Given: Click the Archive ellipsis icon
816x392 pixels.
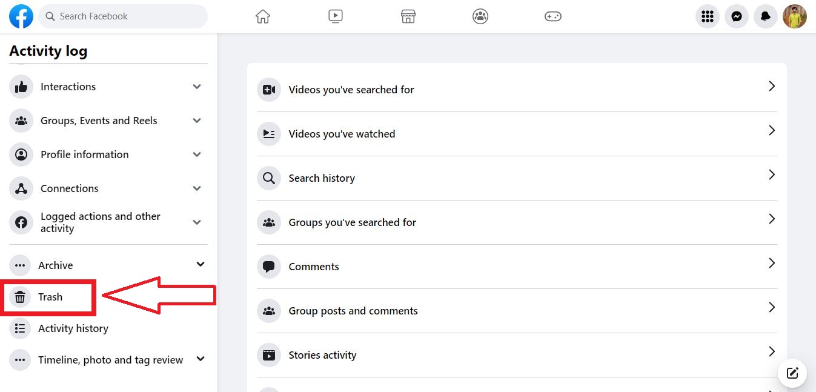Looking at the screenshot, I should [20, 265].
